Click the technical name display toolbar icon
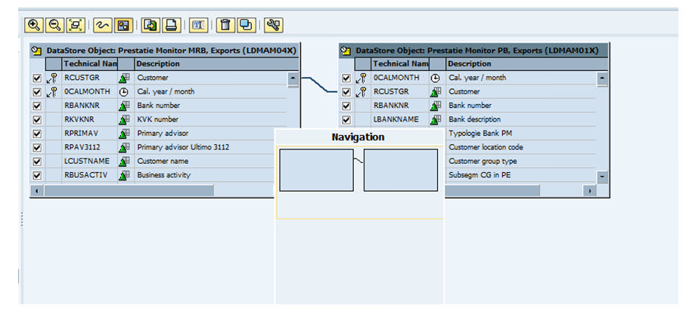The width and height of the screenshot is (695, 311). tap(198, 25)
